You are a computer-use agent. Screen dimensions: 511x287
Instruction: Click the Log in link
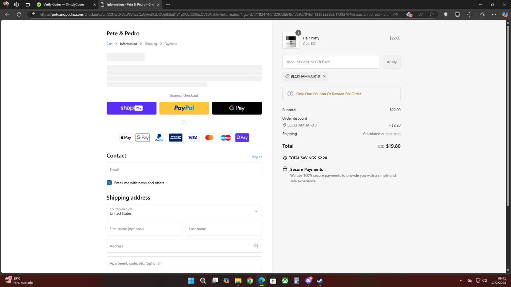pyautogui.click(x=257, y=156)
